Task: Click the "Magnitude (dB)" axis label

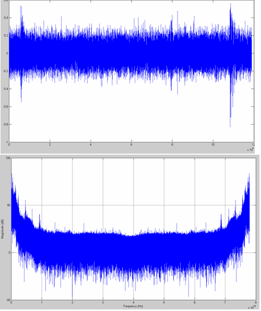Action: pos(2,229)
